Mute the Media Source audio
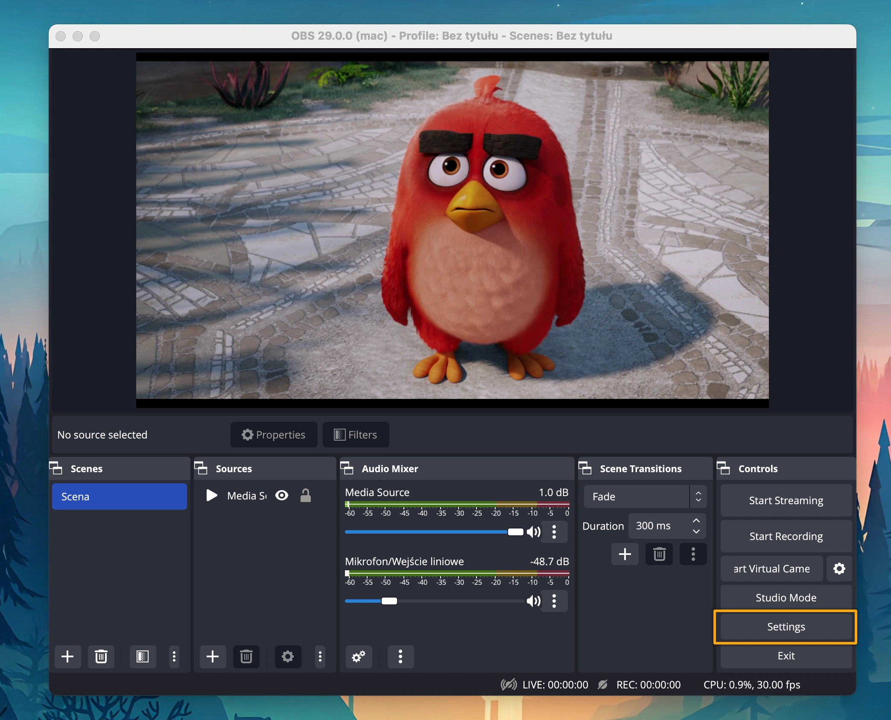The width and height of the screenshot is (891, 720). 533,532
